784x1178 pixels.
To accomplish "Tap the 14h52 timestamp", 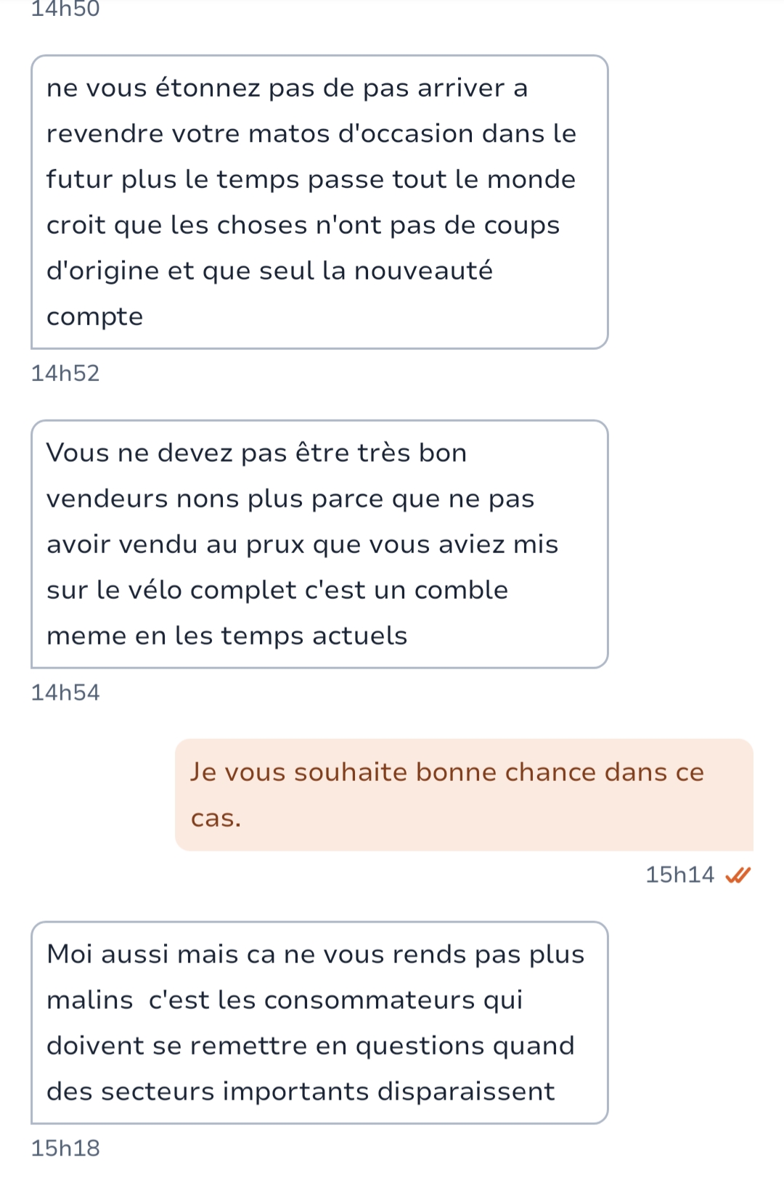I will click(x=65, y=373).
